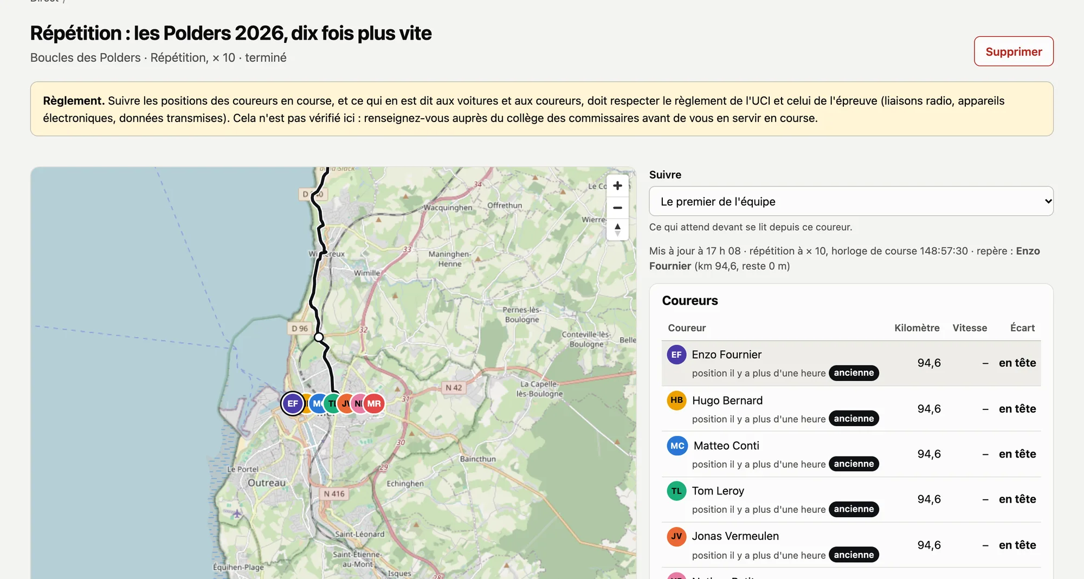Click the HB avatar beside Hugo Bernard
The height and width of the screenshot is (579, 1084).
point(676,401)
